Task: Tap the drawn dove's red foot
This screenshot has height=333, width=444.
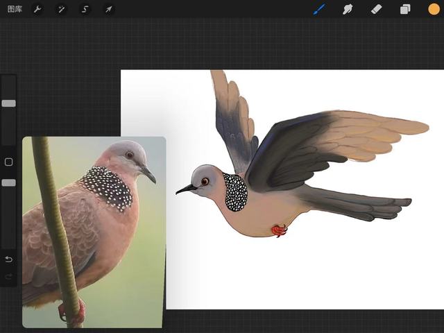Action: point(279,230)
